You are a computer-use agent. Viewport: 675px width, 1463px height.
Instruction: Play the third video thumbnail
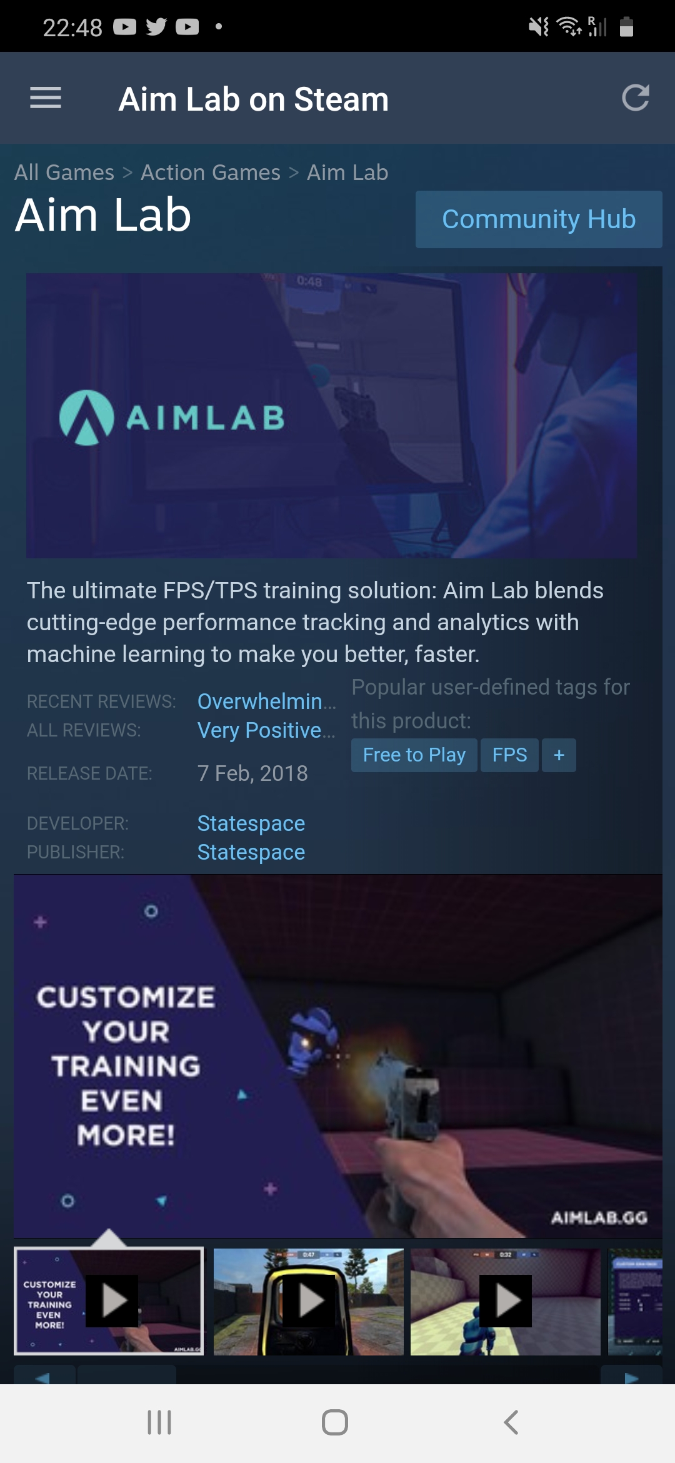pos(505,1301)
